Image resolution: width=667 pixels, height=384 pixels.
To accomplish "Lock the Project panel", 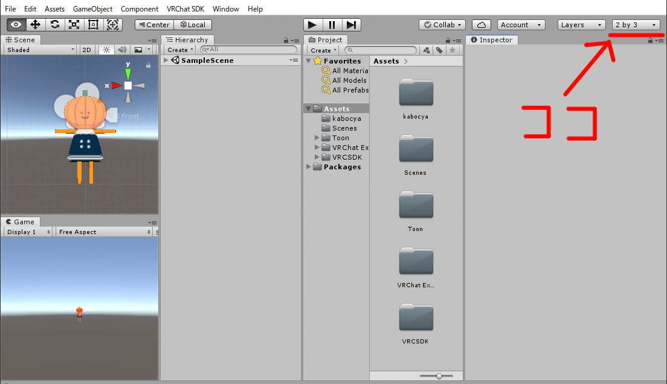I will click(x=448, y=41).
